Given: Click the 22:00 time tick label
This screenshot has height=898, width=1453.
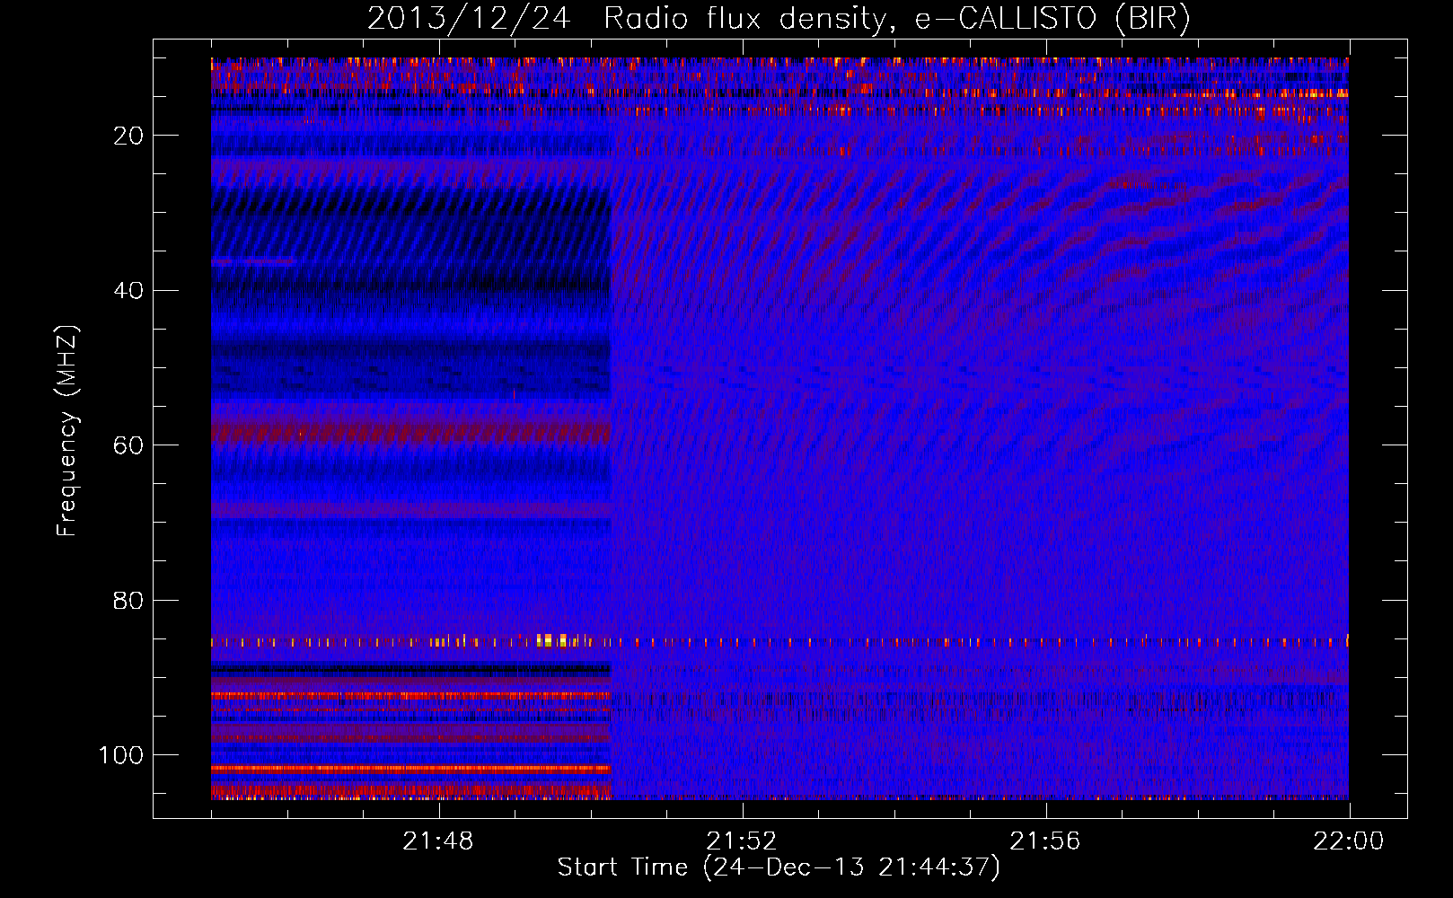Looking at the screenshot, I should [1349, 841].
